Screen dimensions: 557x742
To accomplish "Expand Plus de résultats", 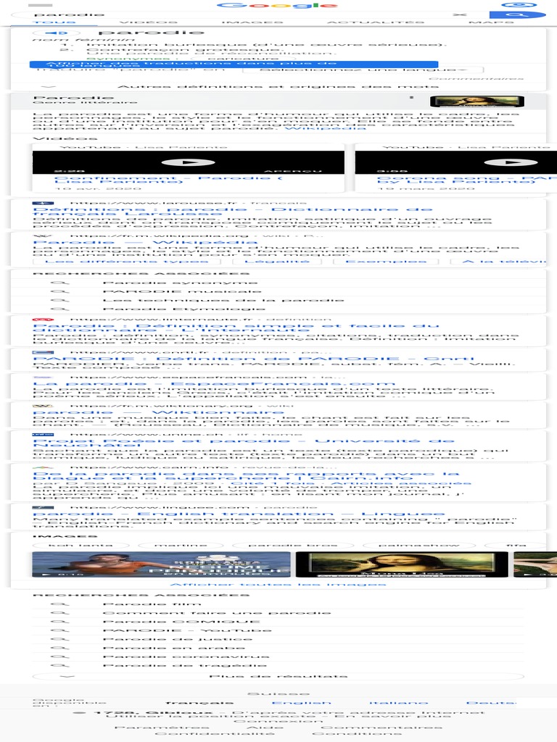I will [x=278, y=676].
